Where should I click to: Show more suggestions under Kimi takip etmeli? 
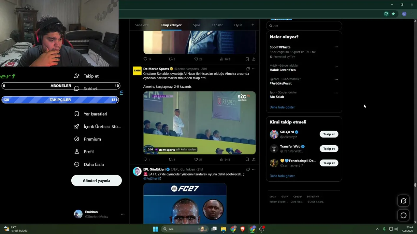pos(282,176)
